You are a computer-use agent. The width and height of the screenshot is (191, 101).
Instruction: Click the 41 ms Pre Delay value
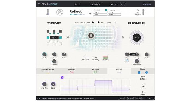coord(95,57)
